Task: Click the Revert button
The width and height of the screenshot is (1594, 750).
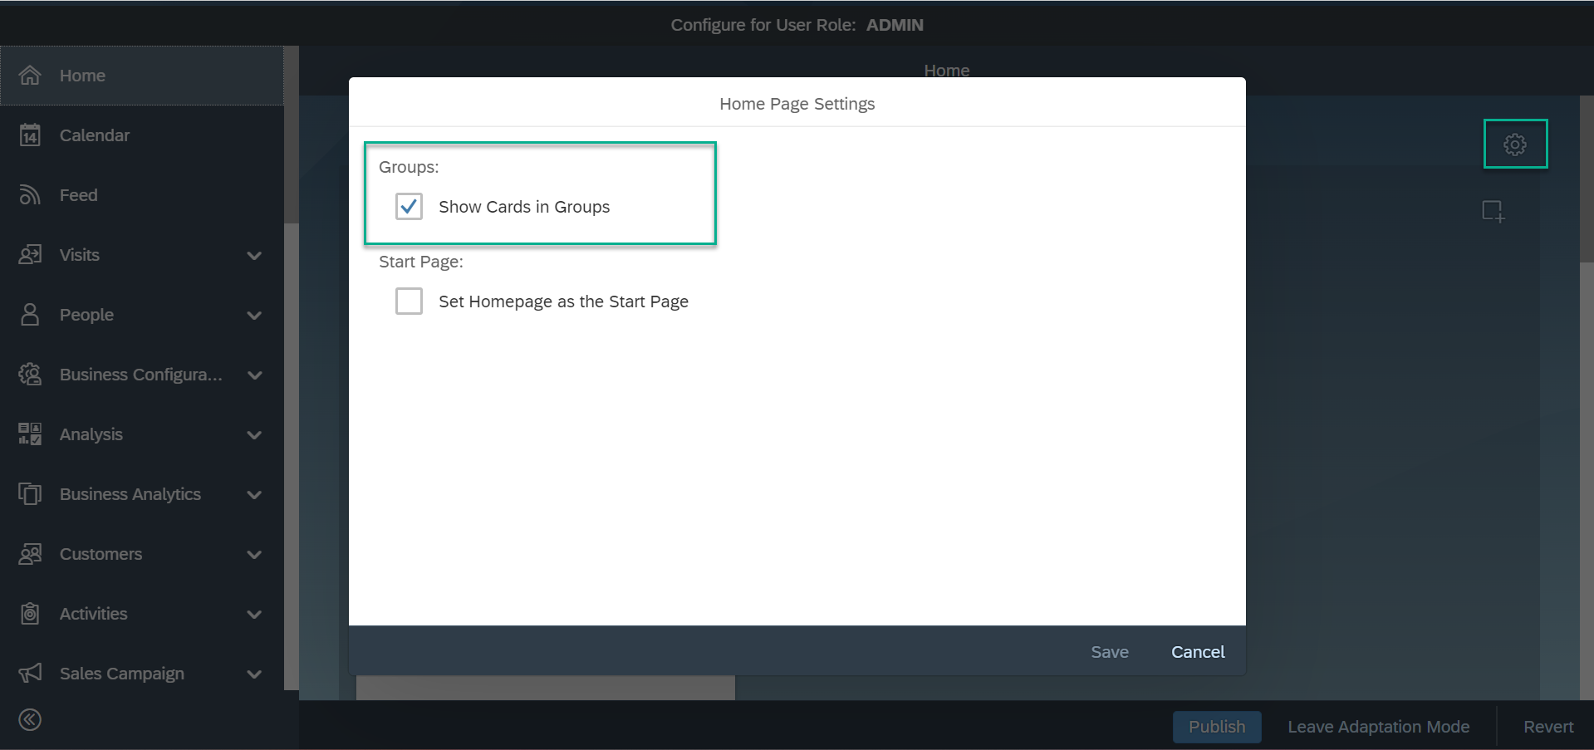Action: tap(1548, 727)
